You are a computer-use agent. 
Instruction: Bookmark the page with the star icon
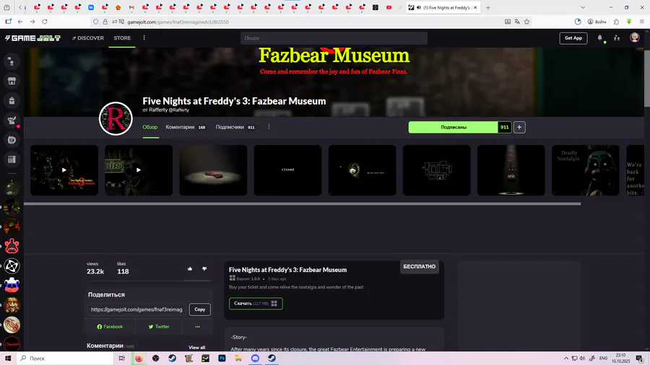click(x=527, y=22)
